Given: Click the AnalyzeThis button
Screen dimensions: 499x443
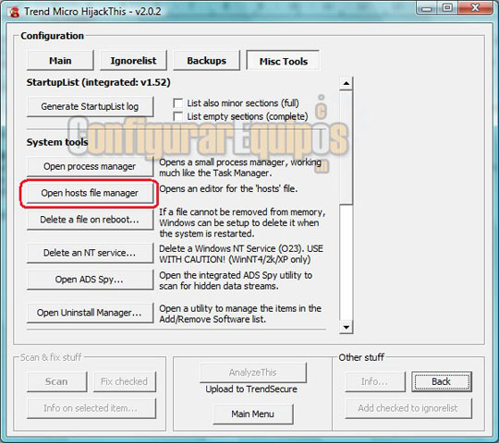Looking at the screenshot, I should pyautogui.click(x=253, y=372).
